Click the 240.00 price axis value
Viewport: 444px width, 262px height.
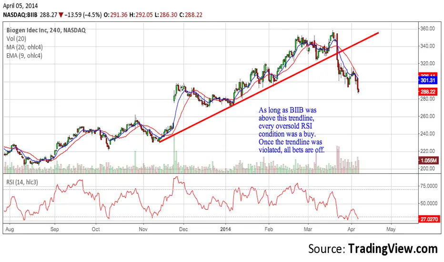(x=428, y=134)
